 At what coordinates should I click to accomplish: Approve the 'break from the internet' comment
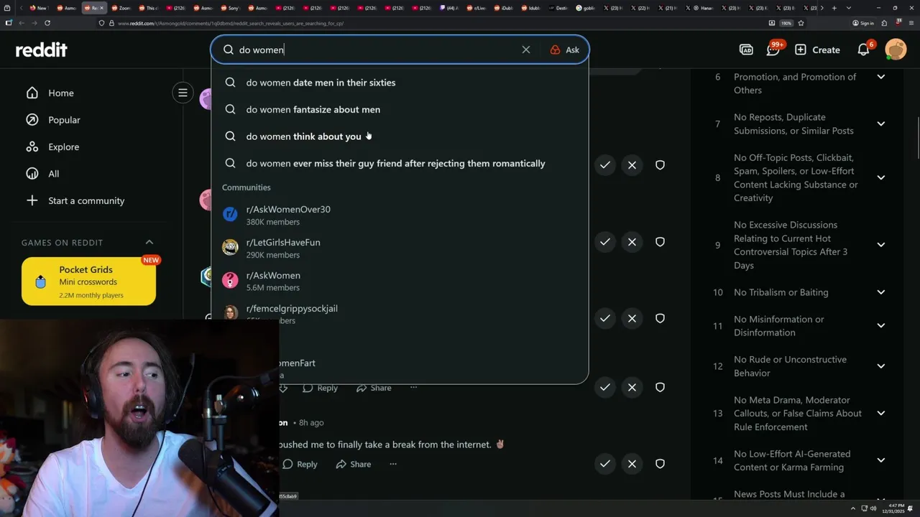[605, 464]
